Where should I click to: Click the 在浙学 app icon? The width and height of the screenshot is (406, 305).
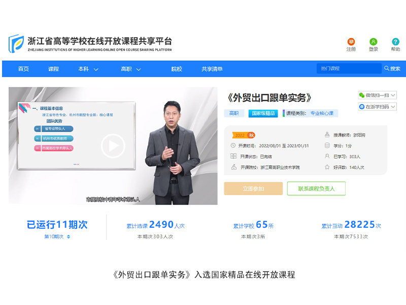[x=362, y=107]
